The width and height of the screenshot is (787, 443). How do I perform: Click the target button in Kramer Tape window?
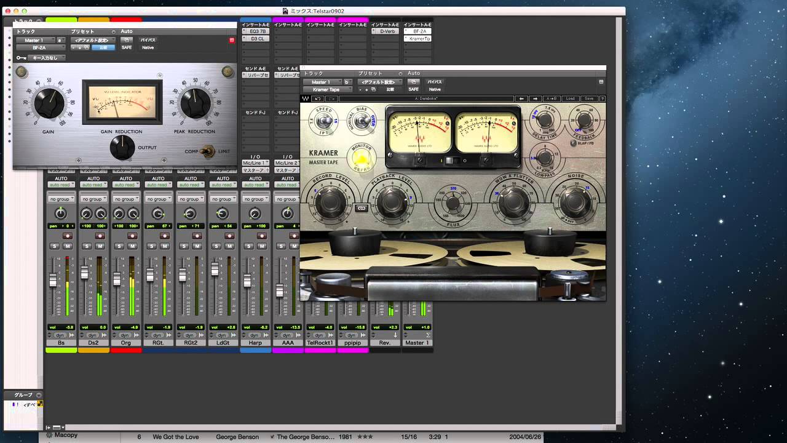601,82
